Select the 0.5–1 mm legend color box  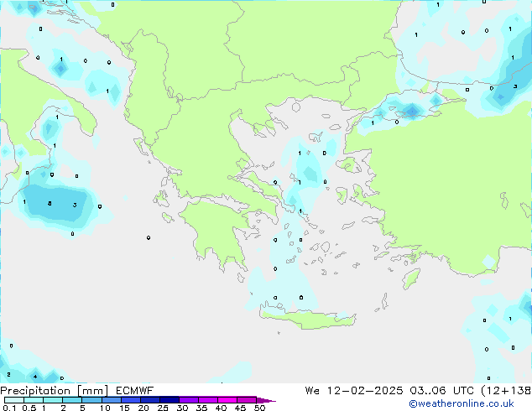[34, 400]
